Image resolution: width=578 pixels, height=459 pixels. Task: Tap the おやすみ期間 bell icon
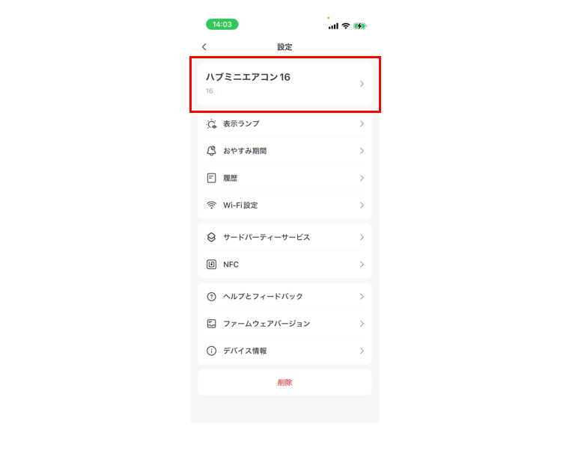coord(211,151)
